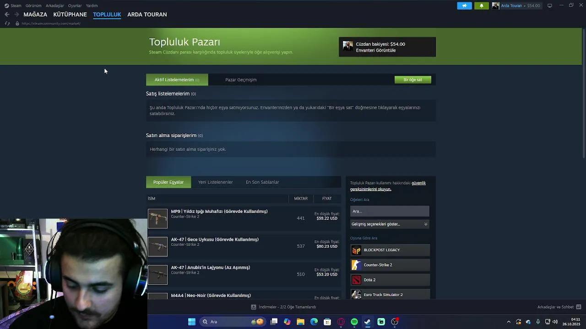
Task: Click the MP9 Yıldız Işığı Muhafızı thumbnail
Action: [x=157, y=218]
